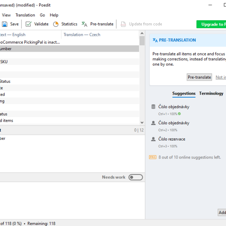Click the green Upgrade button
Viewport: 226px width, 226px height.
(x=211, y=24)
